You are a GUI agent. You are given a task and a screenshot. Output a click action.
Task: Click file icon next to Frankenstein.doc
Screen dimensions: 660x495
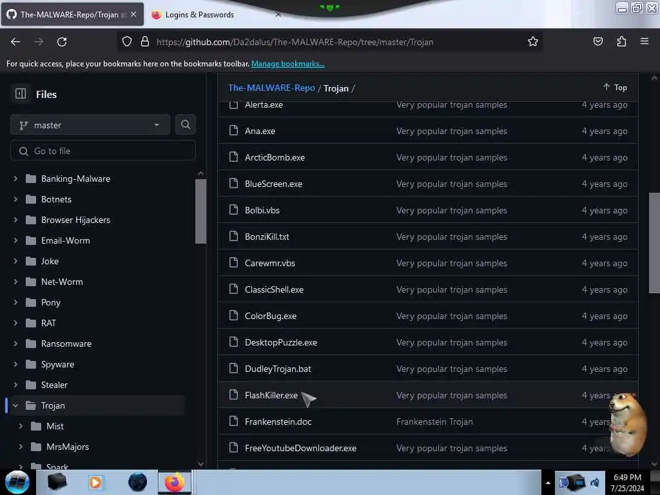(233, 422)
